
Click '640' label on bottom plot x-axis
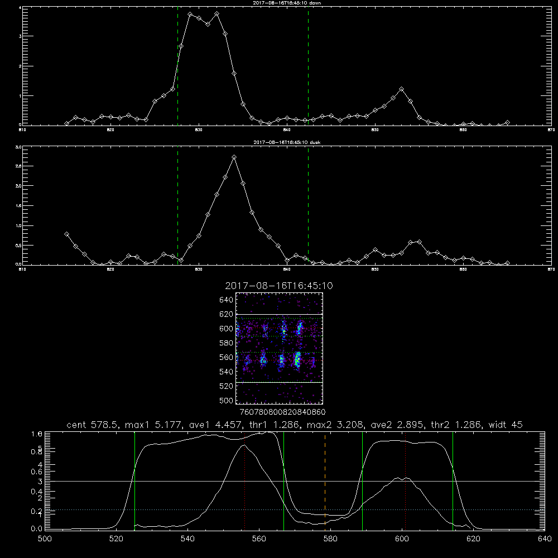pyautogui.click(x=545, y=539)
